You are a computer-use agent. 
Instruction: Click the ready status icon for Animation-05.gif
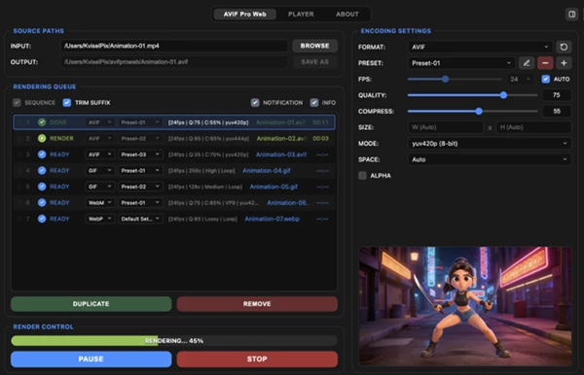click(42, 187)
